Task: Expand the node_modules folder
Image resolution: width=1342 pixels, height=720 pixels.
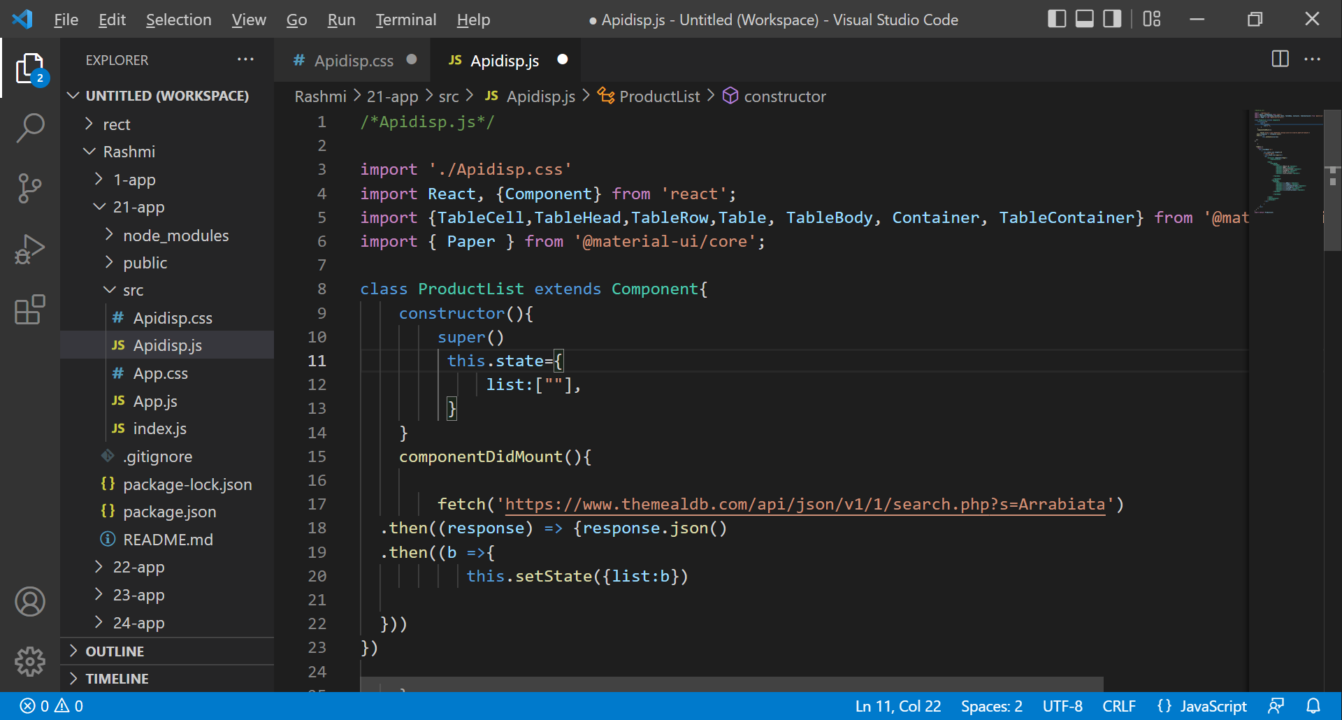Action: [167, 236]
